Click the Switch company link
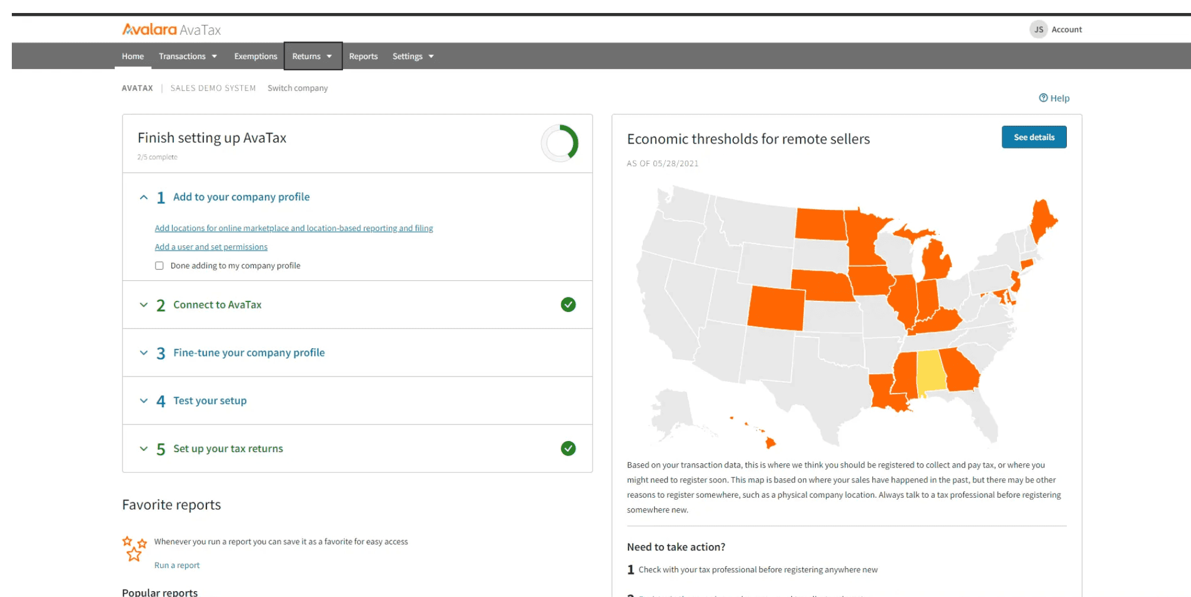The image size is (1191, 597). point(297,87)
